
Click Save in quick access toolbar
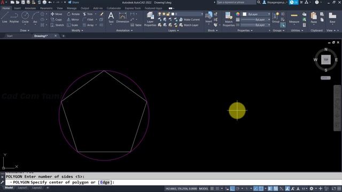[x=23, y=2]
